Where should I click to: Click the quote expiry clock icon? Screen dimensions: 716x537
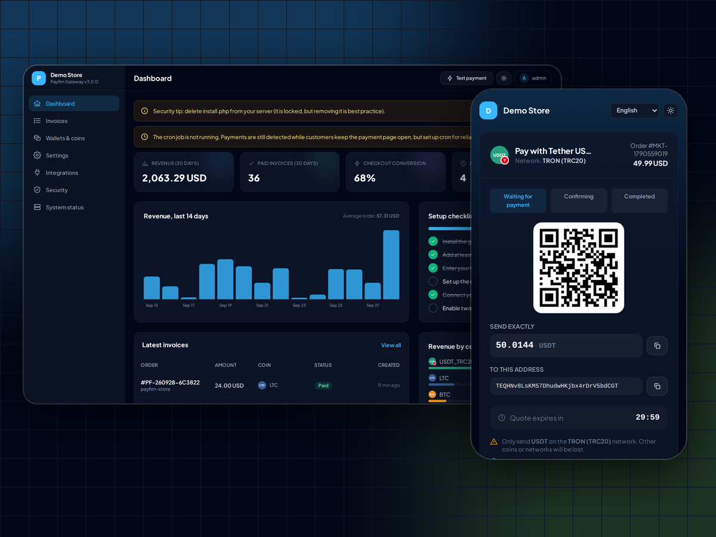point(502,418)
